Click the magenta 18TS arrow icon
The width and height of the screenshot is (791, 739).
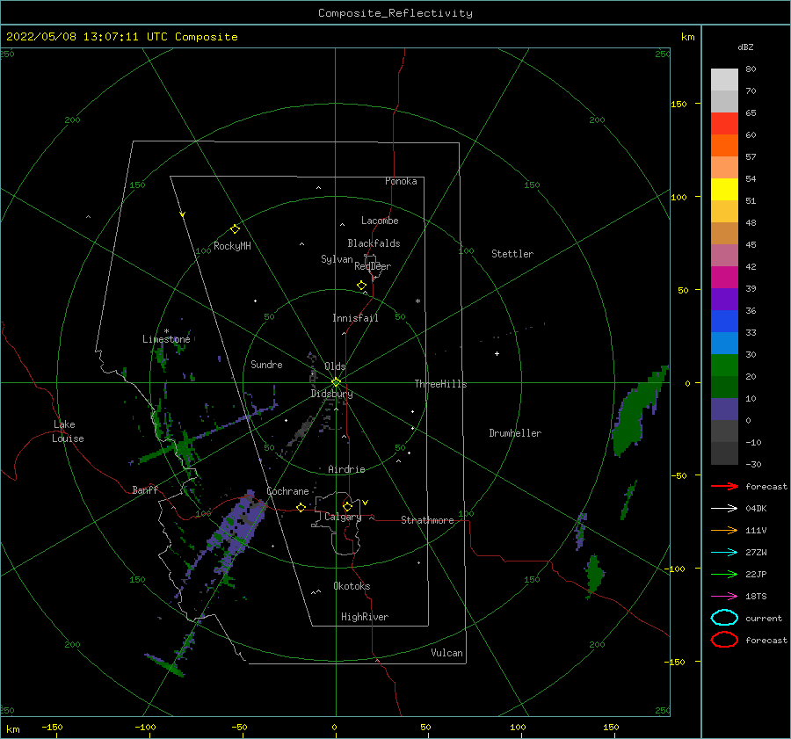(724, 597)
